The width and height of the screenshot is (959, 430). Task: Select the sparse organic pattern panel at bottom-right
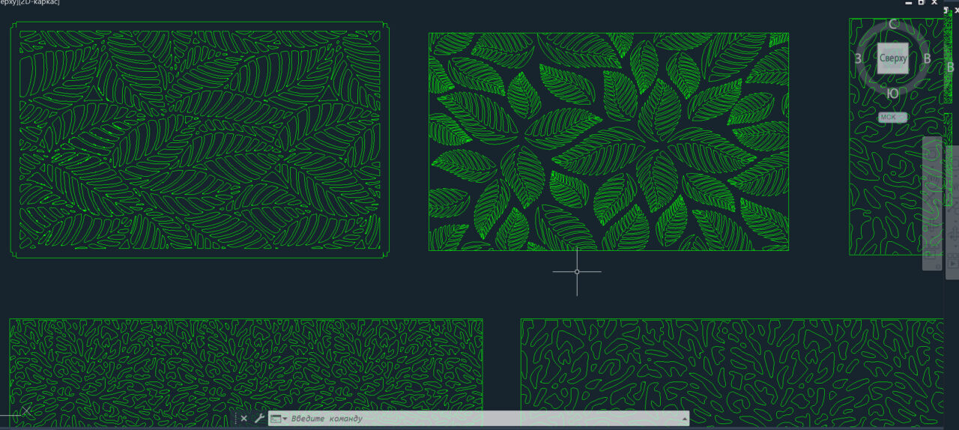(731, 365)
